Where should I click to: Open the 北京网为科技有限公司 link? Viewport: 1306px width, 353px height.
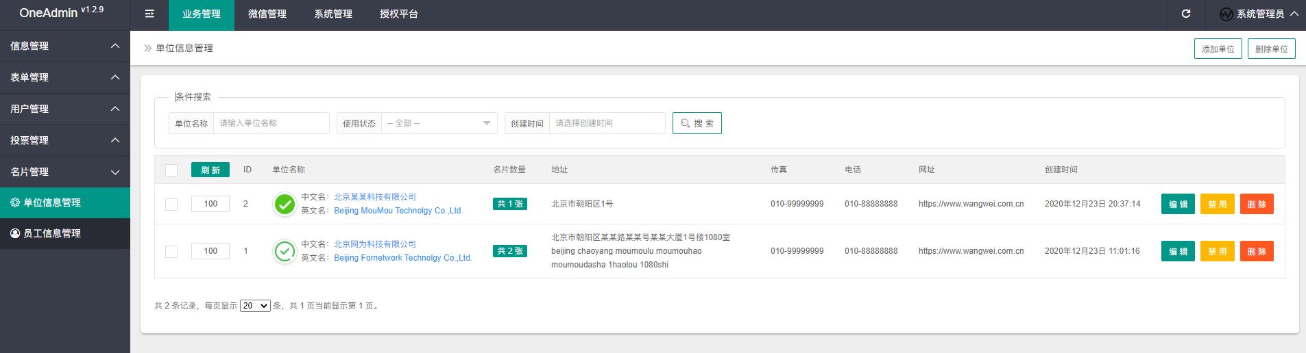(x=375, y=244)
